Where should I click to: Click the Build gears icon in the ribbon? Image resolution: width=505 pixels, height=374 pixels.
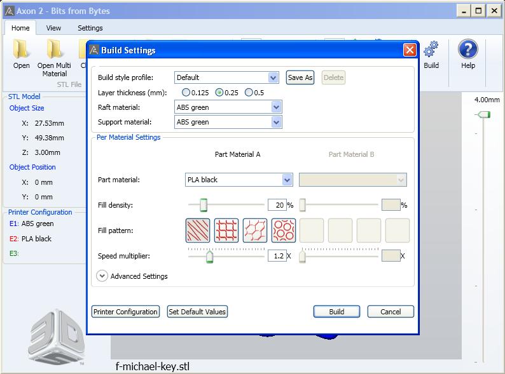pos(431,50)
